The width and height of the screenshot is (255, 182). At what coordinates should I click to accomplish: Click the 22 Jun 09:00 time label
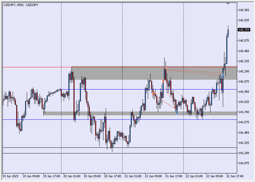point(215,176)
